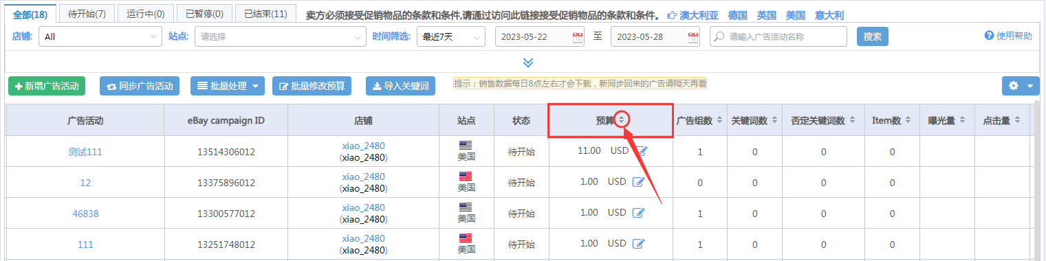Click 广告活动 column header
The height and width of the screenshot is (261, 1046).
pos(85,120)
